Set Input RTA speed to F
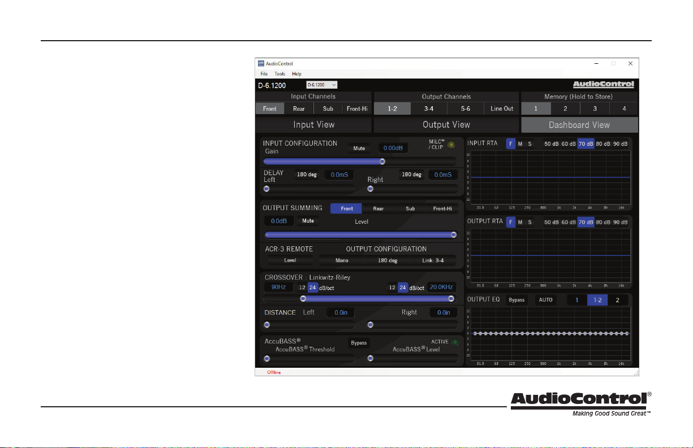693x448 pixels. [x=510, y=143]
